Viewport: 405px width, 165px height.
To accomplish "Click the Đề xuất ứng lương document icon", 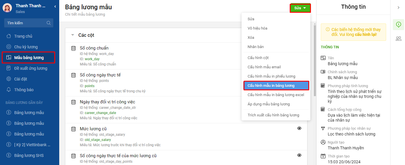I will (x=9, y=68).
